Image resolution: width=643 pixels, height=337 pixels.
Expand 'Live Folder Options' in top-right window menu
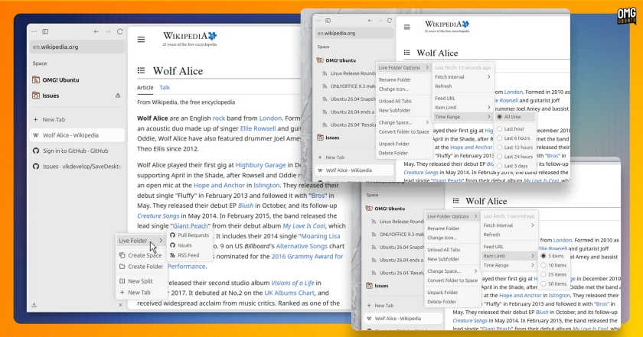coord(403,67)
